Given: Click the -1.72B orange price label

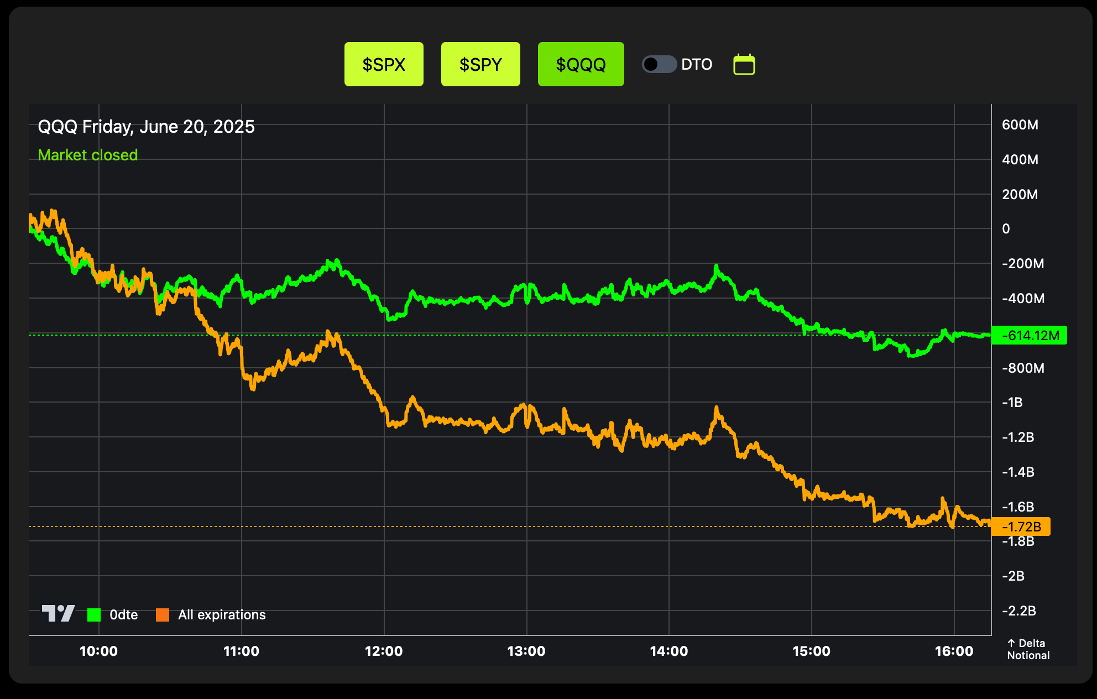Looking at the screenshot, I should coord(1021,526).
